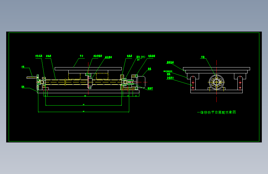Click the label containing (3个)

pos(141,57)
